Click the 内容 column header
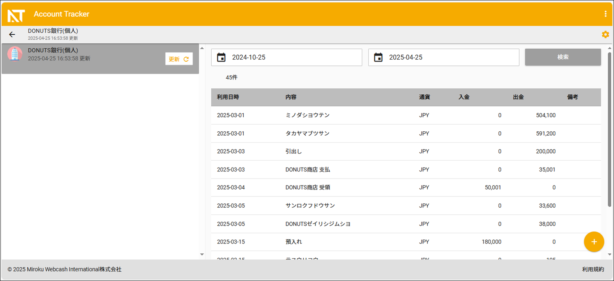Screen dimensions: 614x281 pos(291,97)
